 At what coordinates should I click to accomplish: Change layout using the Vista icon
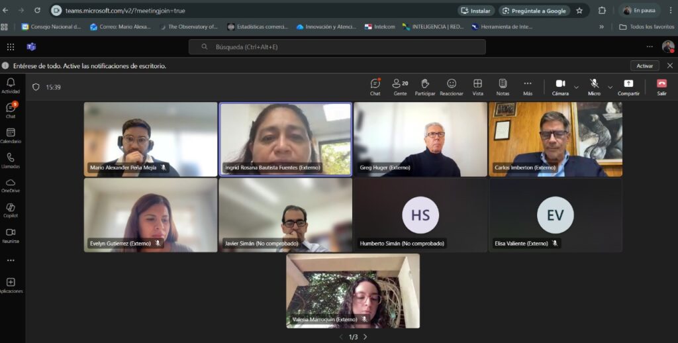[x=477, y=86]
